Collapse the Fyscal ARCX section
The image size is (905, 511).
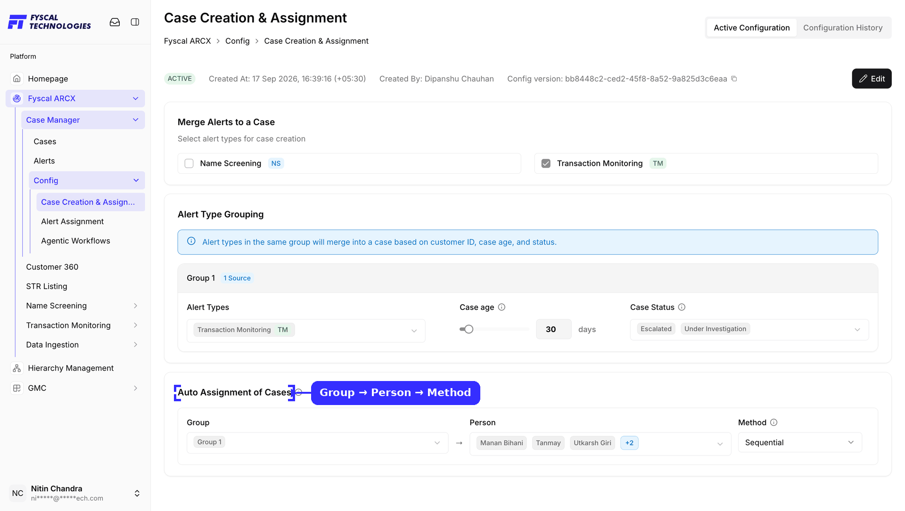(136, 98)
